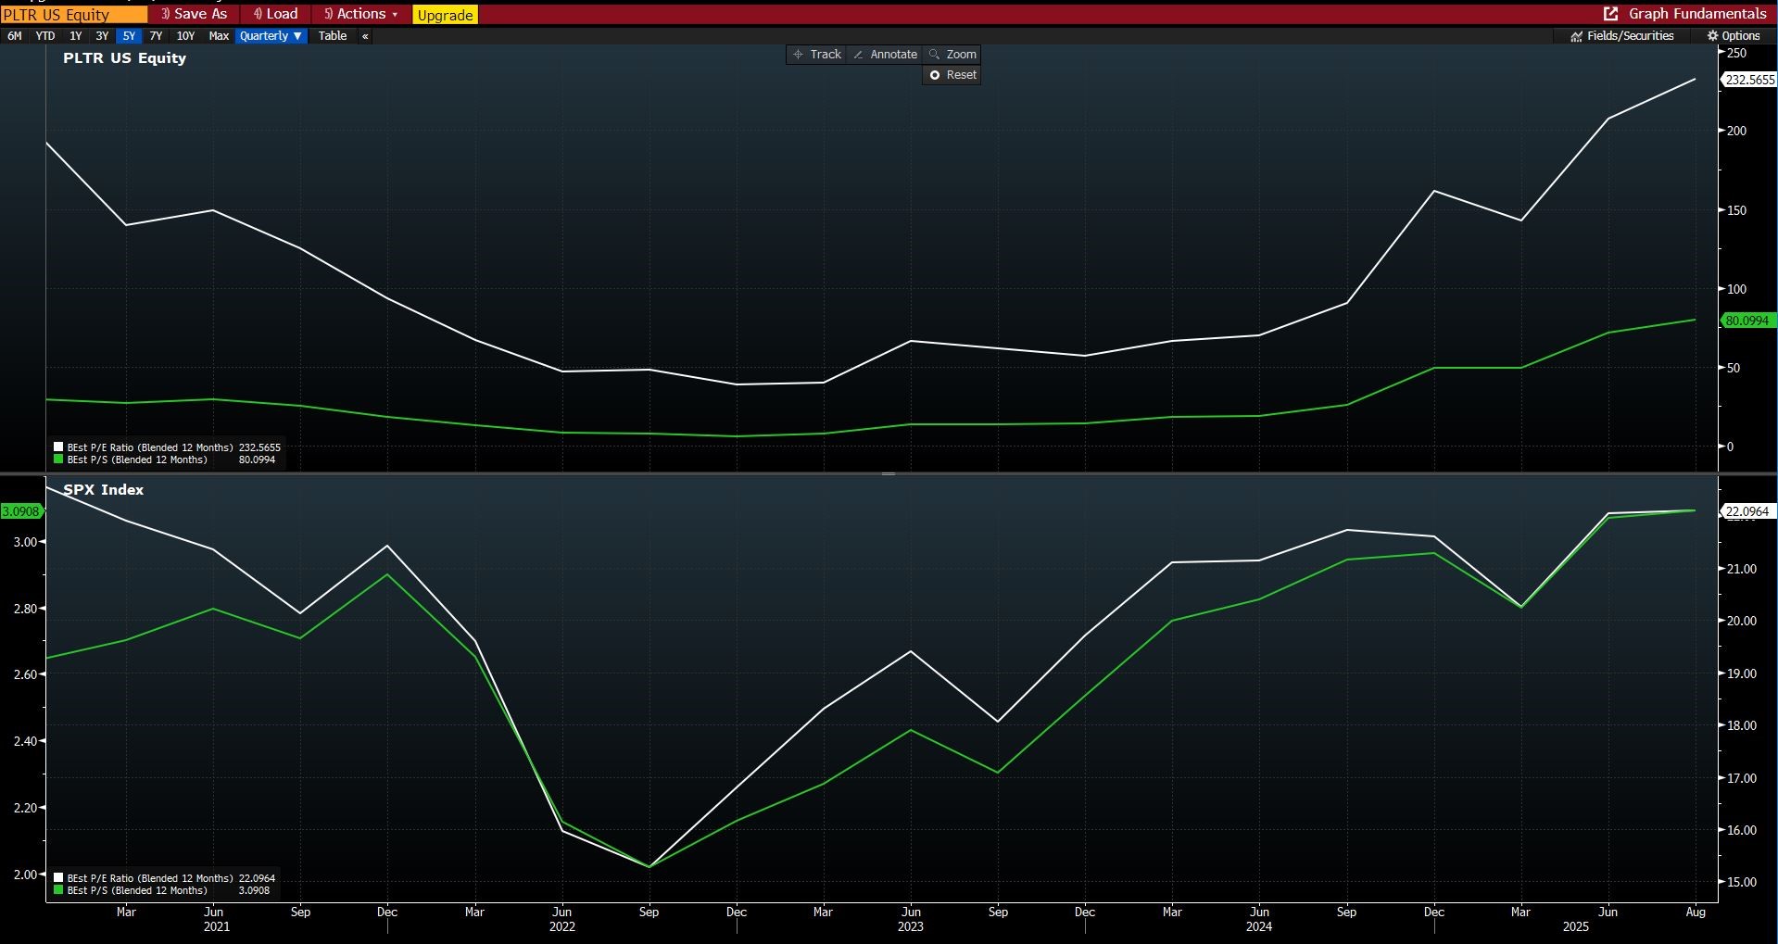Select the Reset radio button
The height and width of the screenshot is (944, 1778).
935,75
